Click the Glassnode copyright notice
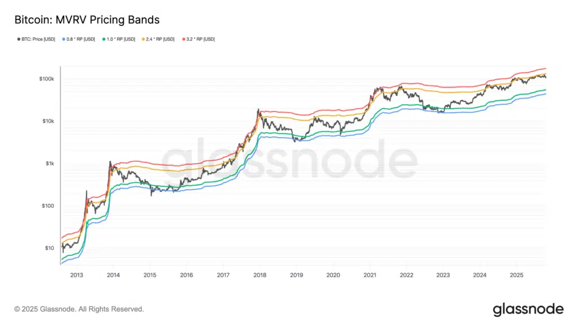 pyautogui.click(x=79, y=309)
